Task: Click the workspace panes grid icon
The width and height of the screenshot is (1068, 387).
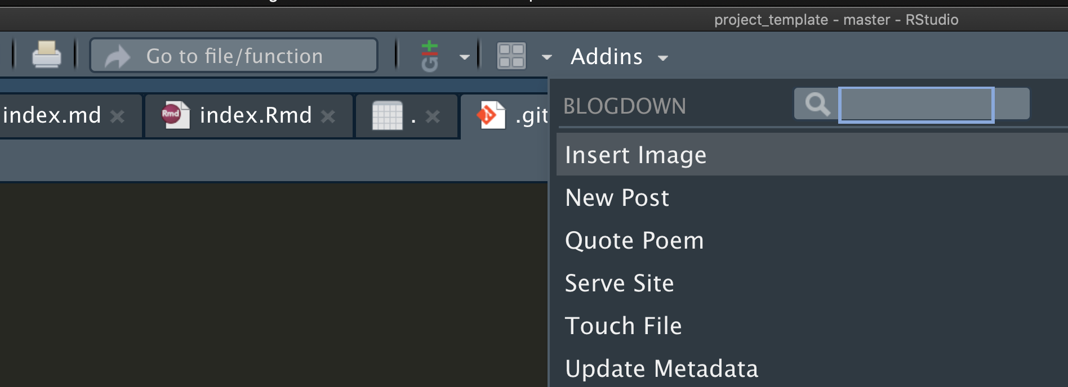Action: click(511, 56)
